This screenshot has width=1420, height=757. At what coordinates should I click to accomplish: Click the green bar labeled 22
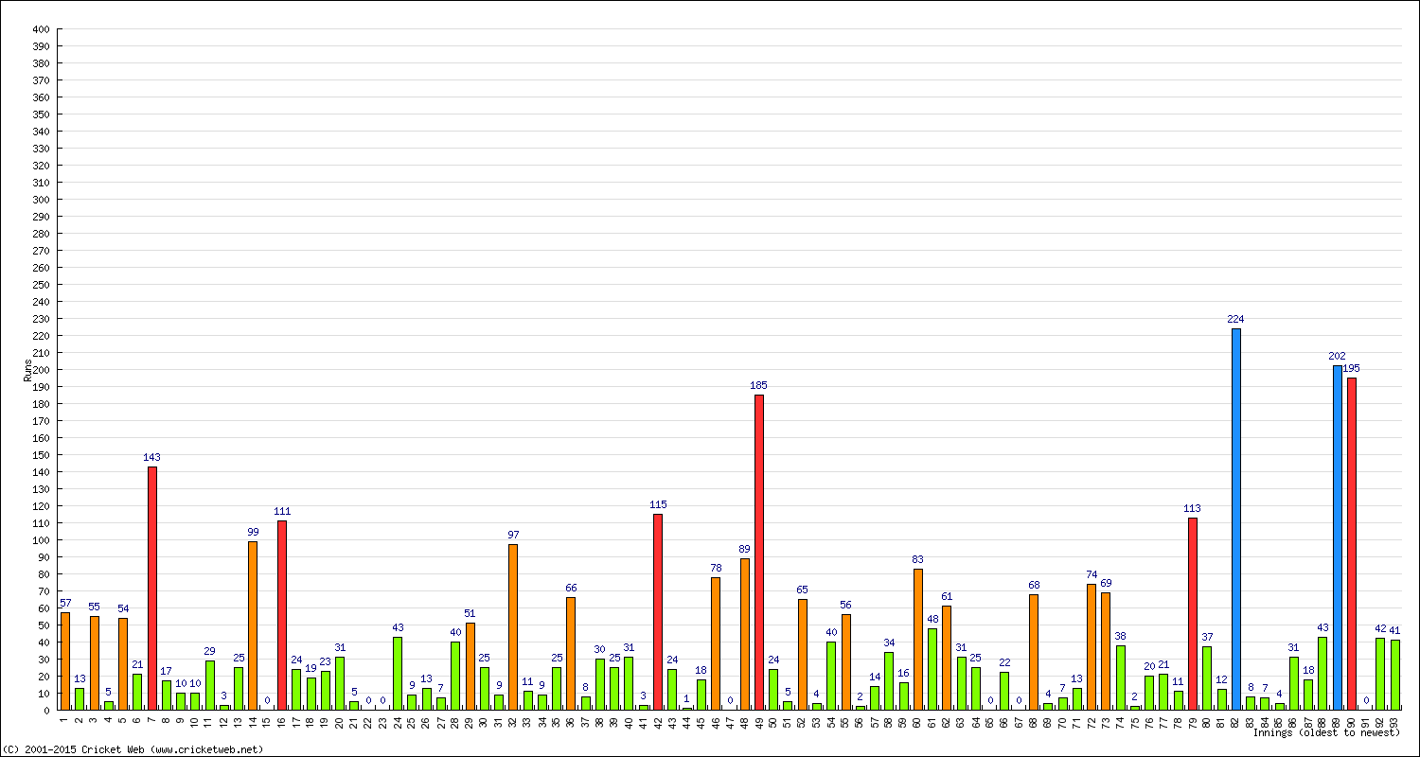(x=1003, y=691)
